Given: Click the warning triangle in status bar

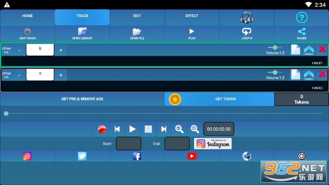Looking at the screenshot, I should point(7,4).
